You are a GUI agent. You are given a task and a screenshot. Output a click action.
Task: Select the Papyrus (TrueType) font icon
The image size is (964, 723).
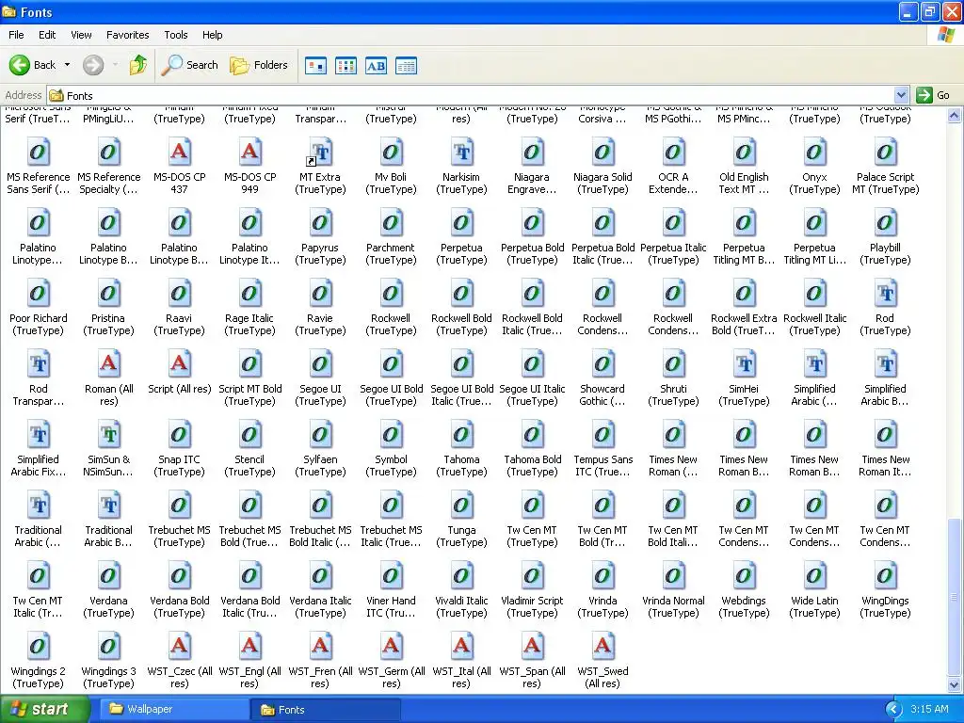320,222
